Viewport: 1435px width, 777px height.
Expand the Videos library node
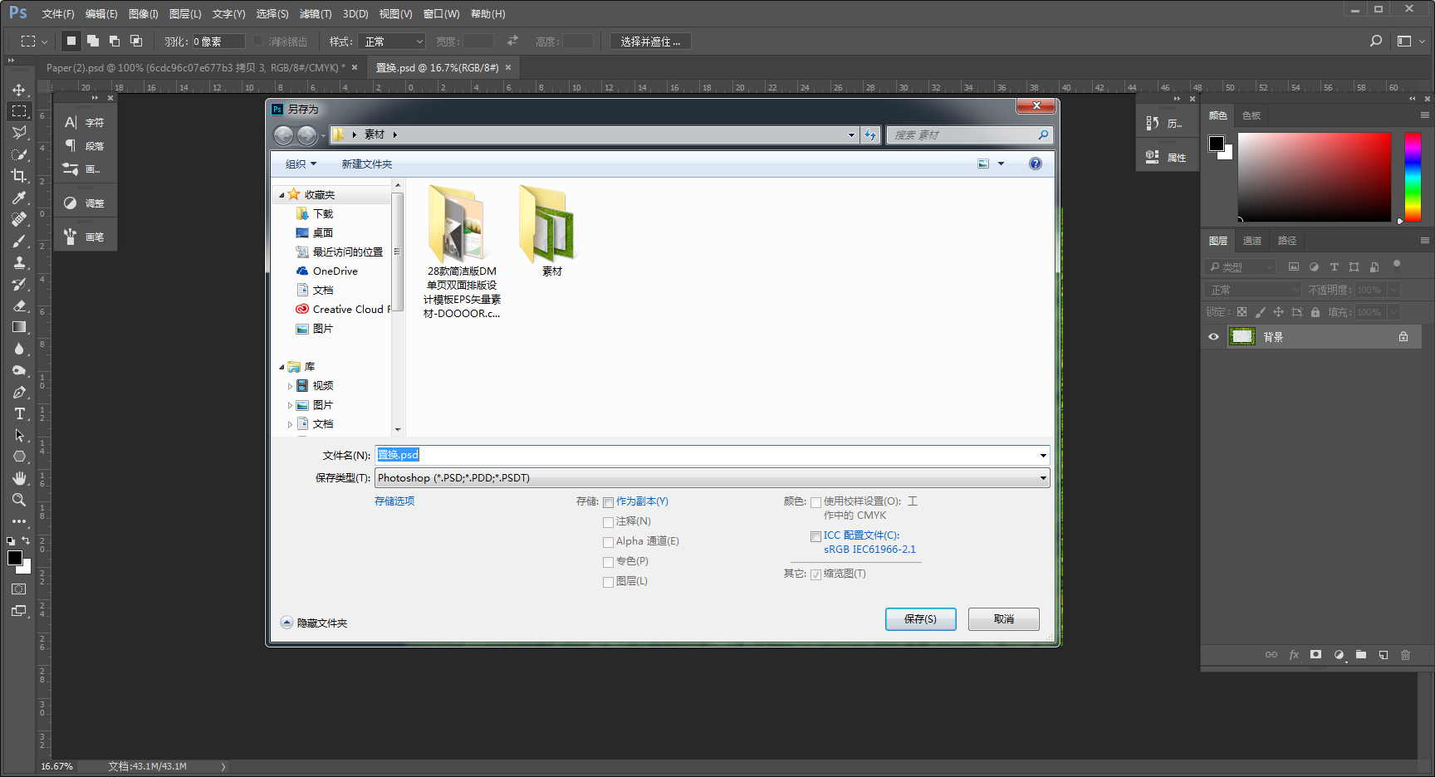click(x=290, y=386)
